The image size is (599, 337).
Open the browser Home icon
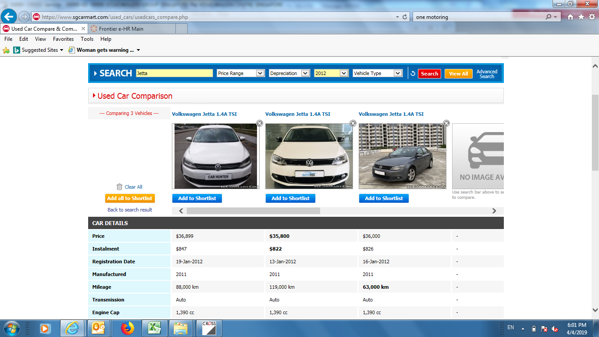570,17
